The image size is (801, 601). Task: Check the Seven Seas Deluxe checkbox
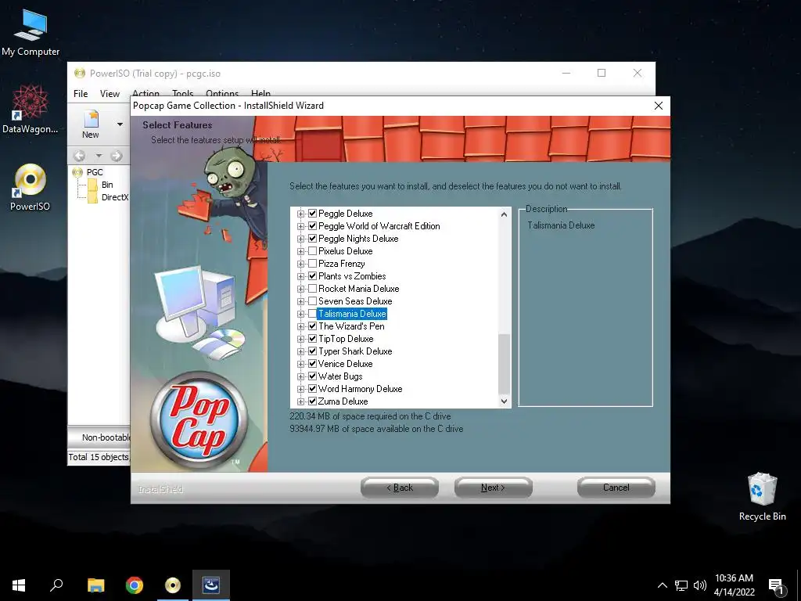[x=313, y=301]
